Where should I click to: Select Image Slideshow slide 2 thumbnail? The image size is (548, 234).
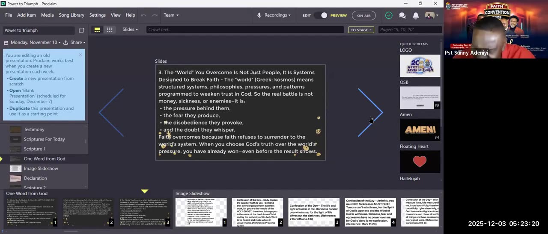pyautogui.click(x=258, y=212)
